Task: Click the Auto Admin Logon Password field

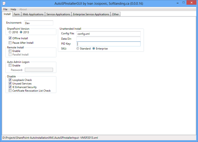Action: coord(39,70)
